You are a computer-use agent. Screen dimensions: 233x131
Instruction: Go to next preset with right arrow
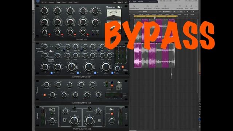46,3
